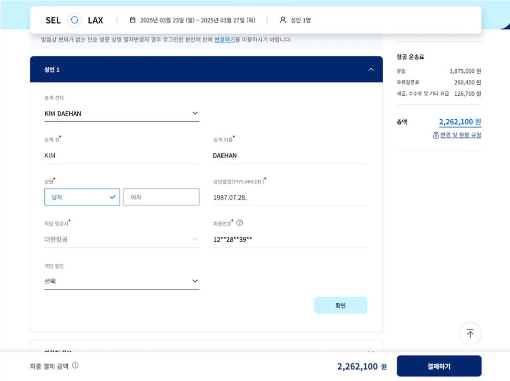Click info icon beside 최종 결제 금액

(x=75, y=366)
